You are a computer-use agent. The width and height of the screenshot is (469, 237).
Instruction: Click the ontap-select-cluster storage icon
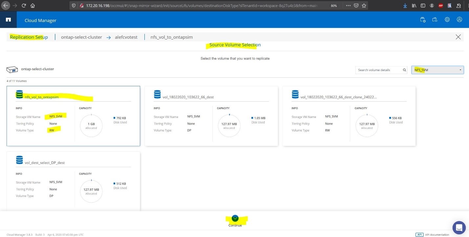click(x=12, y=69)
